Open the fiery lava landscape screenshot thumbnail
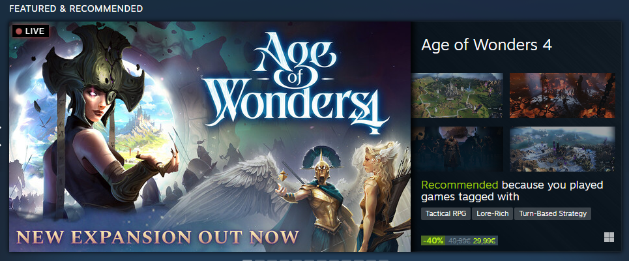This screenshot has height=261, width=629. click(562, 95)
